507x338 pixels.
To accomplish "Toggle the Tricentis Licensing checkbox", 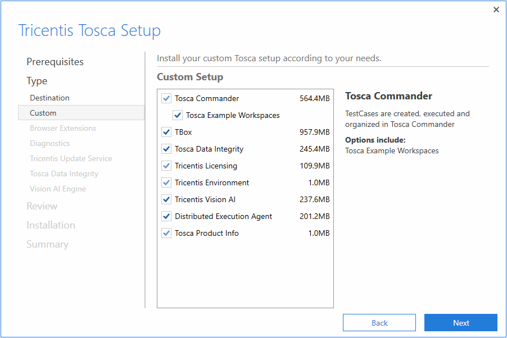I will [166, 166].
